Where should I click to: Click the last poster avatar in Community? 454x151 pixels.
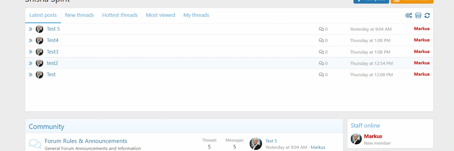pyautogui.click(x=256, y=144)
